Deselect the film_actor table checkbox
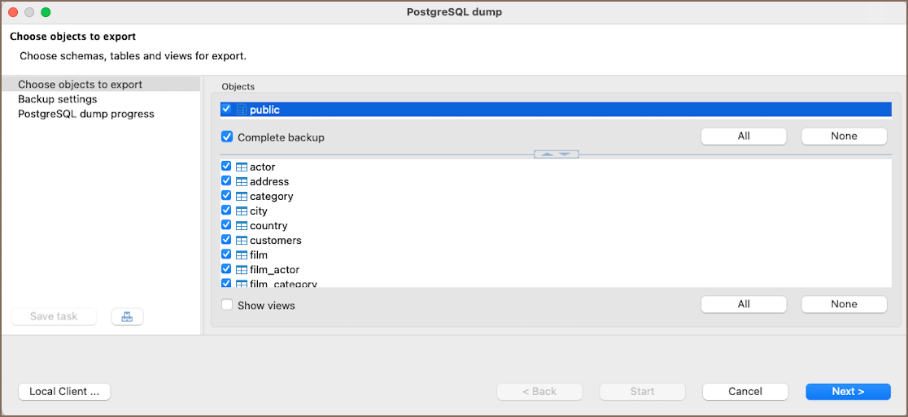The width and height of the screenshot is (908, 417). (226, 270)
